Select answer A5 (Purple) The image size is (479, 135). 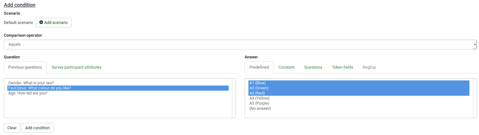(259, 103)
